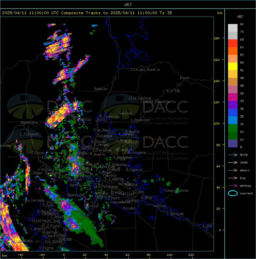Click the '50YD' legend label

point(244,155)
